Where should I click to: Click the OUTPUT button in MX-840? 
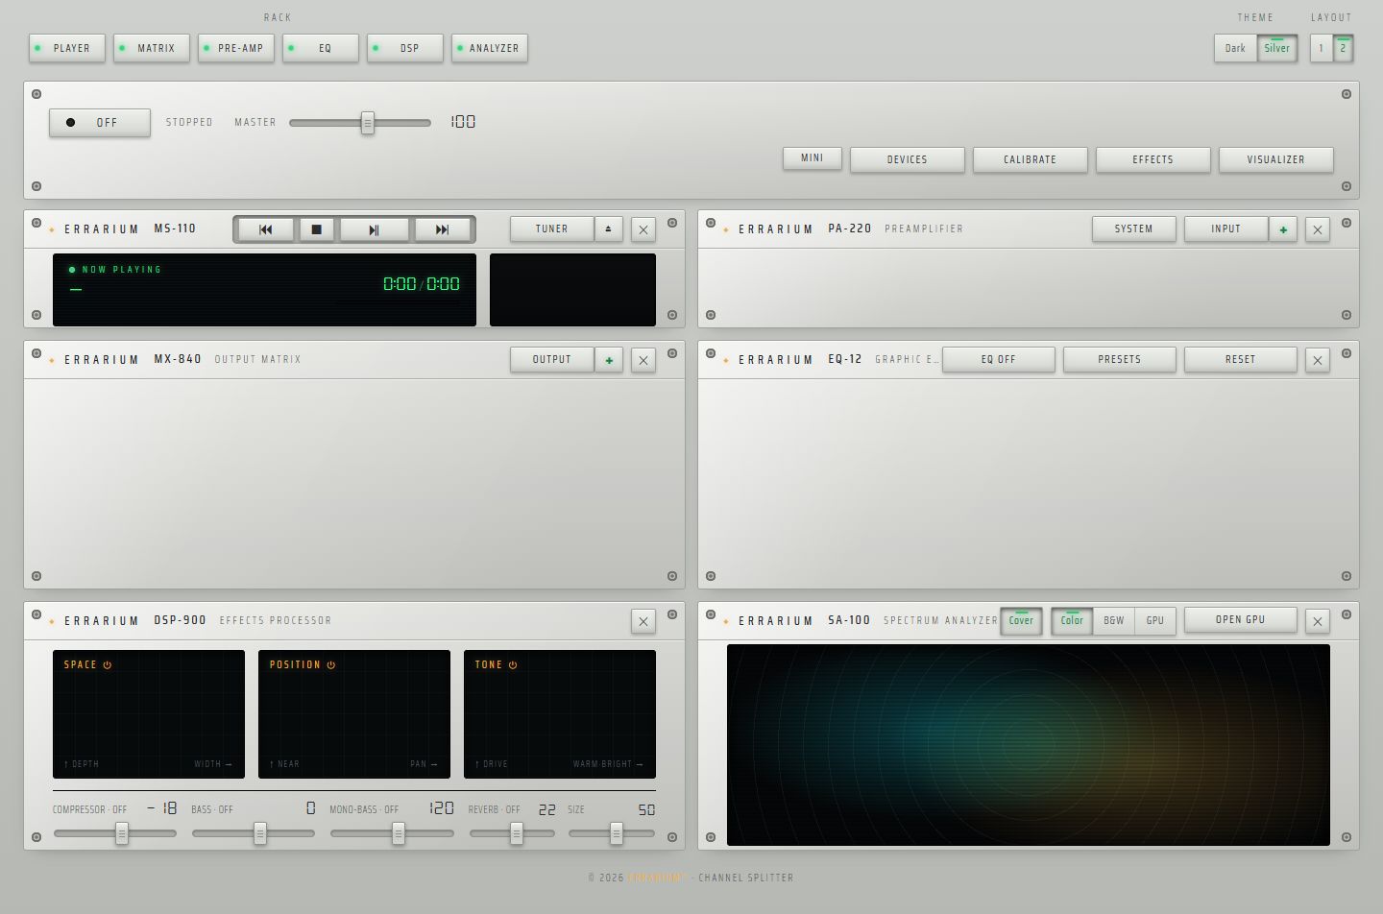(551, 359)
